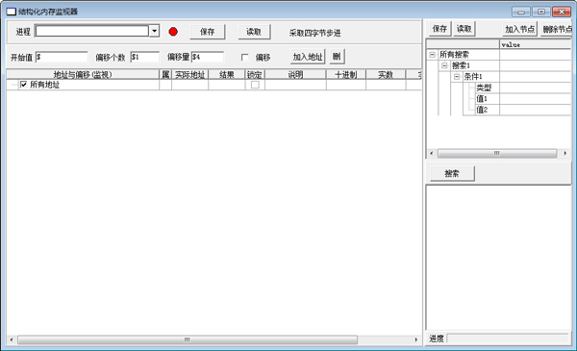This screenshot has width=577, height=351.
Task: Click the value column header
Action: tap(536, 44)
